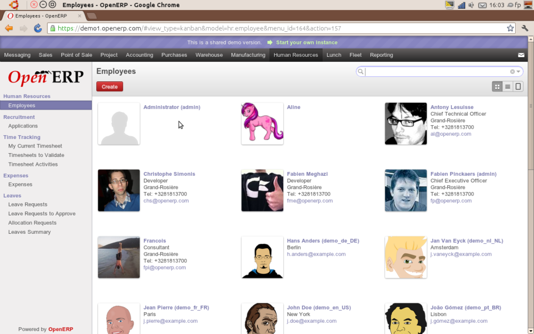The image size is (534, 334).
Task: Open Fabien Pinckaers (admin) record
Action: point(463,174)
